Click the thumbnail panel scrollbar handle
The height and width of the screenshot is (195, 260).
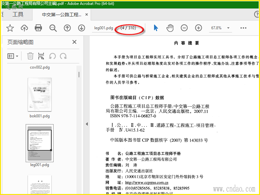pos(79,75)
